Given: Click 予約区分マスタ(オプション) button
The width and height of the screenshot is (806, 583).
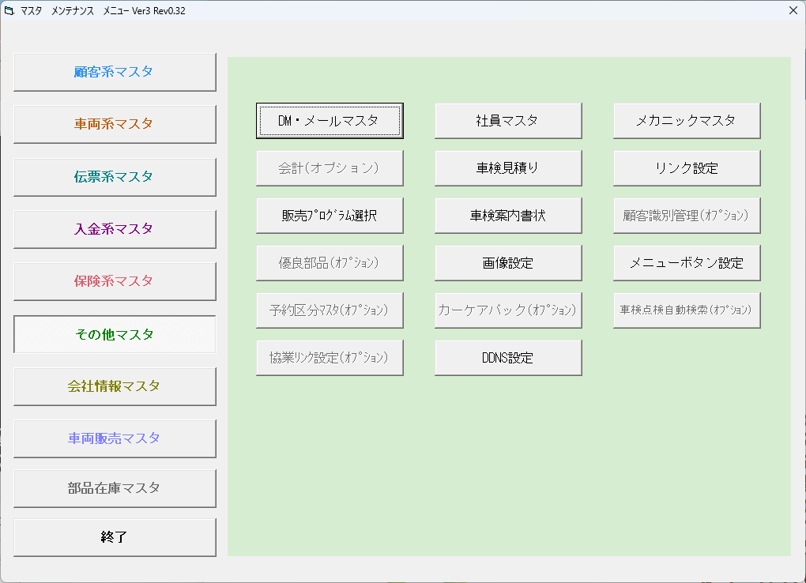Looking at the screenshot, I should 330,310.
